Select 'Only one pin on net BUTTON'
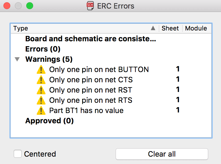 99,69
